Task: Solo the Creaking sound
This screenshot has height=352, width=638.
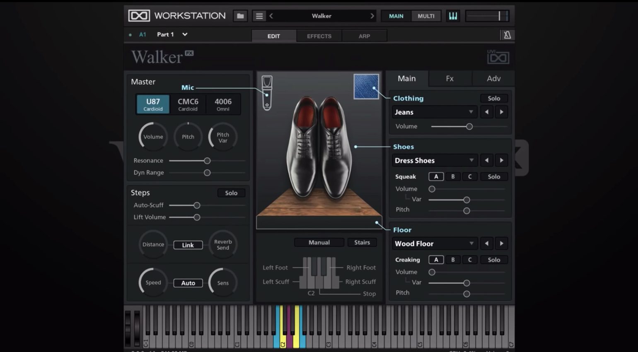Action: click(494, 260)
